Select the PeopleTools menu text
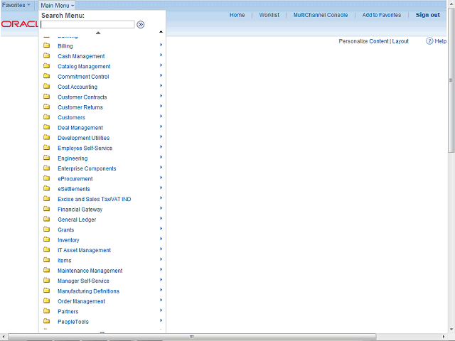 (x=73, y=322)
